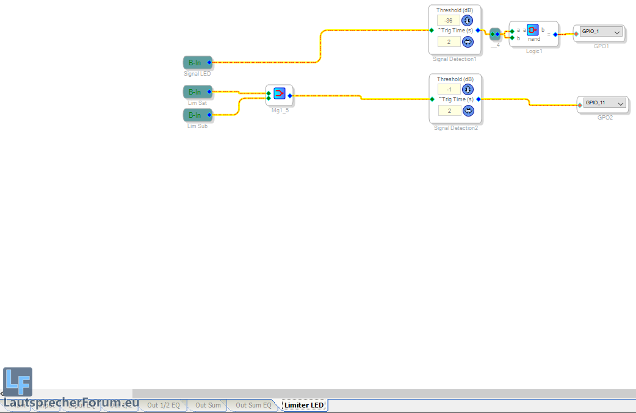Click the trig time value in Signal Detection1
636x413 pixels.
(x=449, y=41)
